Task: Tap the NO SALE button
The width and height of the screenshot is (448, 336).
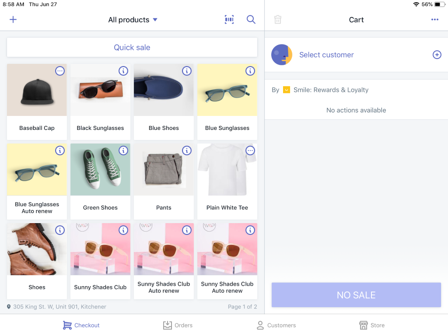Action: 356,295
